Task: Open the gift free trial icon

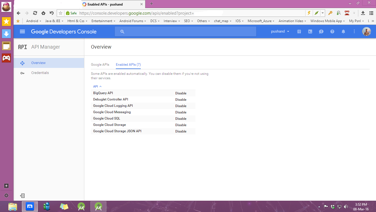Action: (299, 31)
